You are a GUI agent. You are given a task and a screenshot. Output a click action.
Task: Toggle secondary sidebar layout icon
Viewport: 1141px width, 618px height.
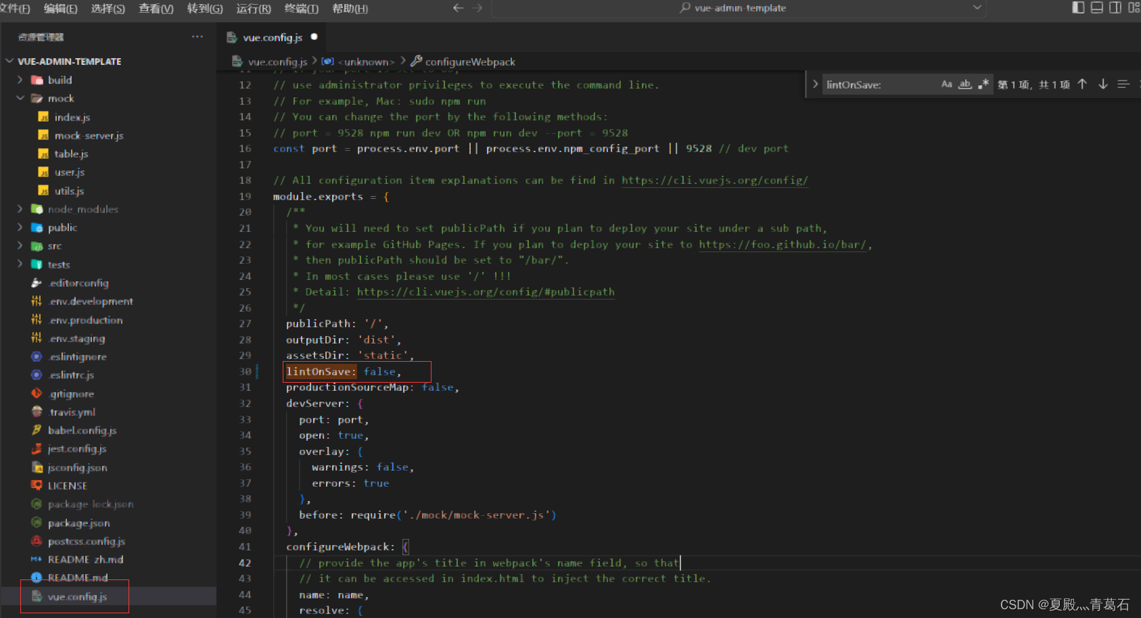[1115, 7]
